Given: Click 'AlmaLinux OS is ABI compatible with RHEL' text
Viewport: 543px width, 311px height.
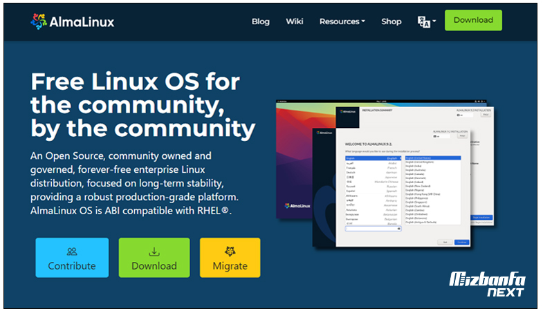Looking at the screenshot, I should pos(129,210).
